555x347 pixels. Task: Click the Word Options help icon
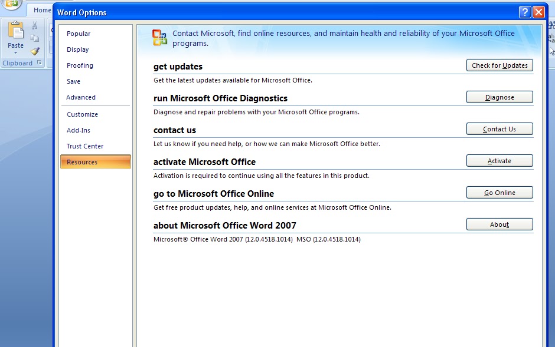(x=524, y=12)
